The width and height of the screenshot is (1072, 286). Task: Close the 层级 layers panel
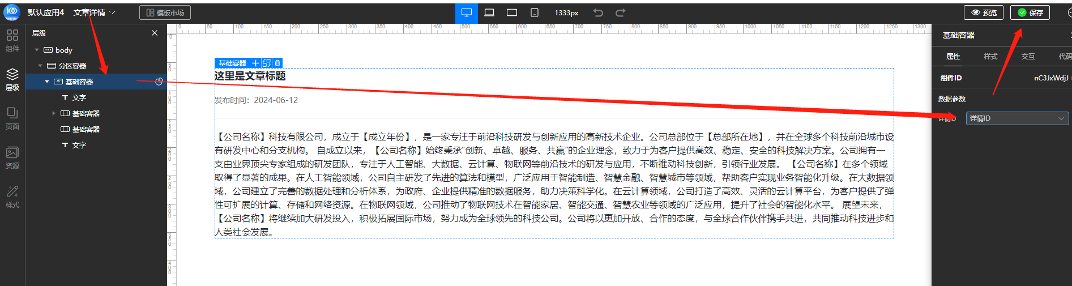pyautogui.click(x=155, y=33)
